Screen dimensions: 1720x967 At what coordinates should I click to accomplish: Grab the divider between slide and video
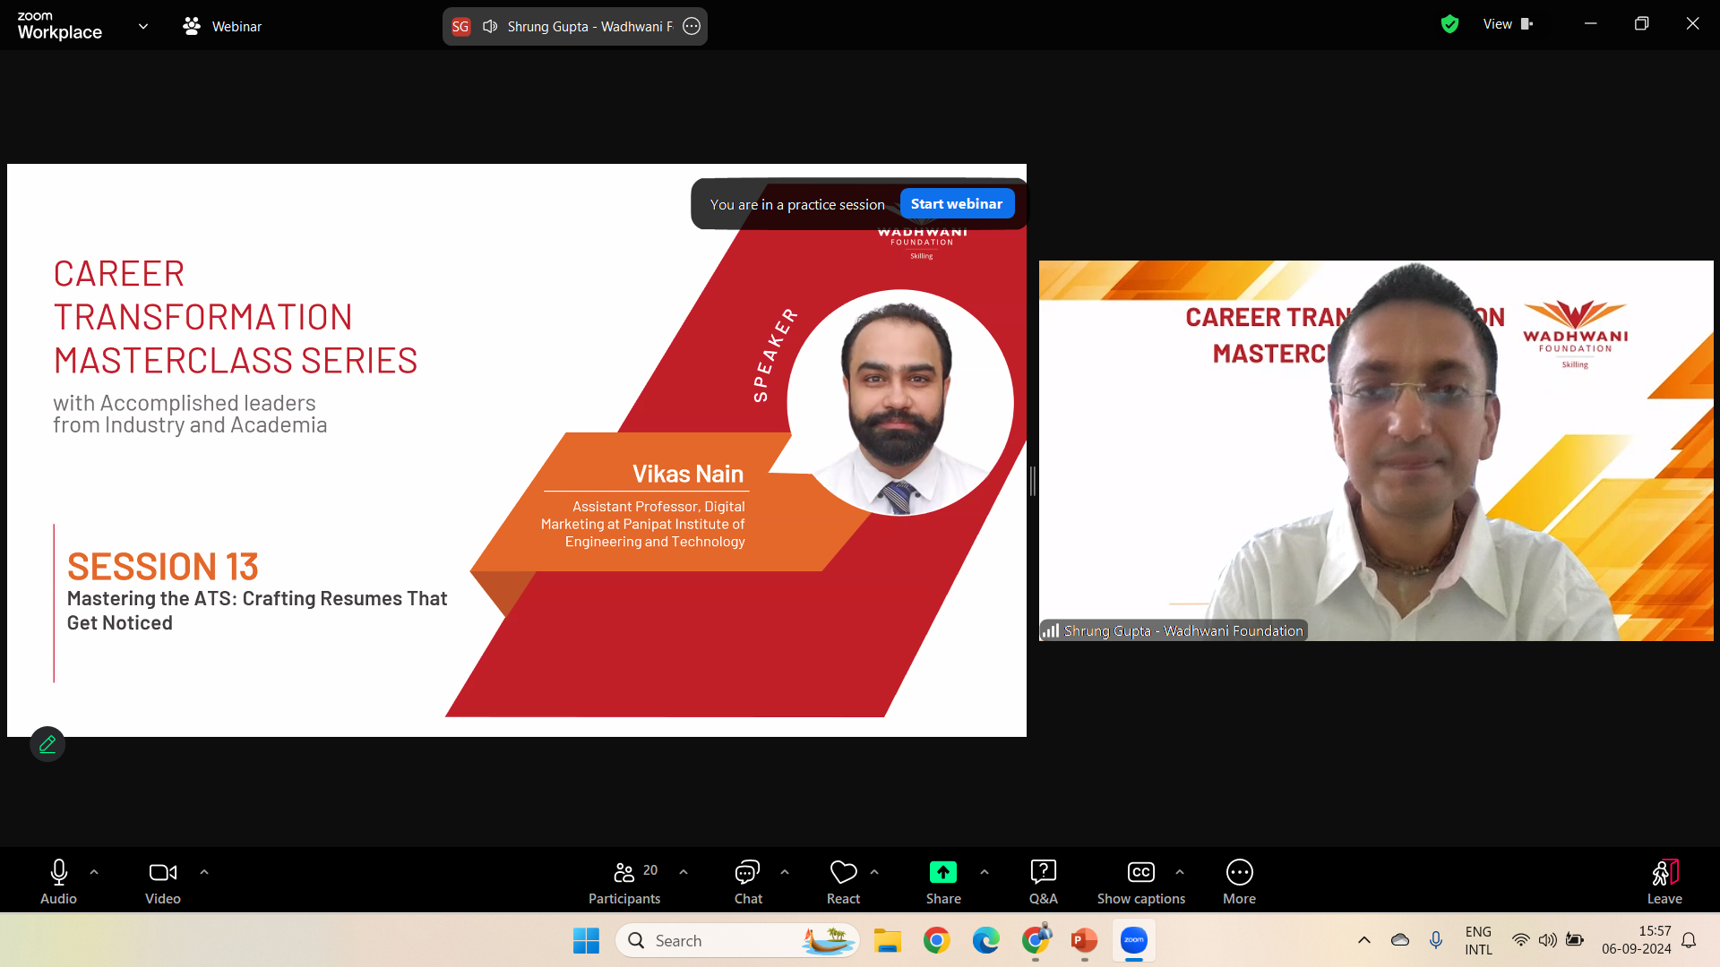click(x=1032, y=481)
